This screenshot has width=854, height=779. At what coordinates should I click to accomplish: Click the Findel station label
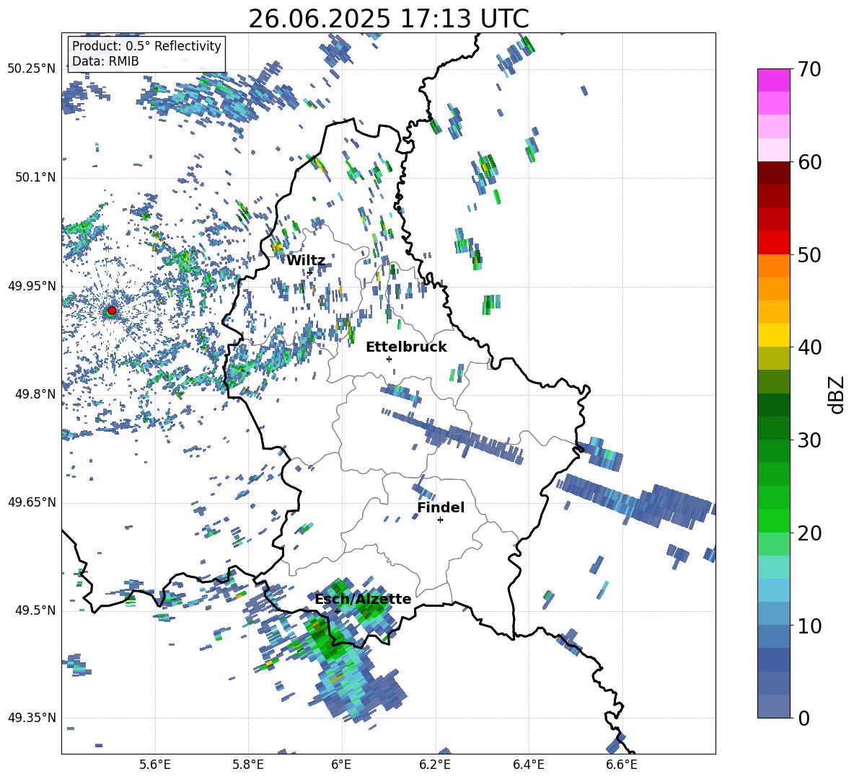441,507
